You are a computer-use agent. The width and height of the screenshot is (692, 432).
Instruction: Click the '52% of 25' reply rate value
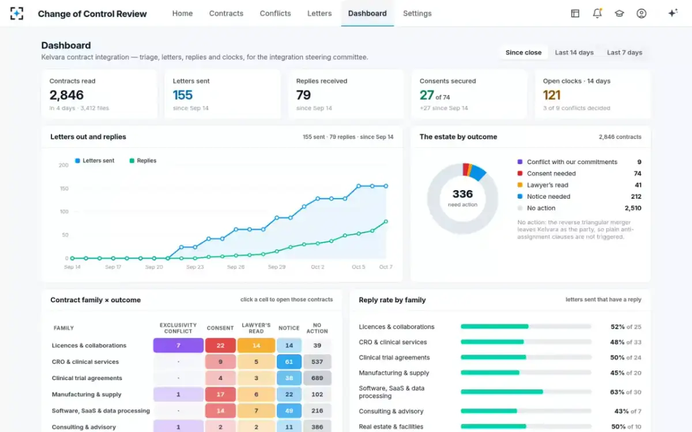(x=626, y=327)
